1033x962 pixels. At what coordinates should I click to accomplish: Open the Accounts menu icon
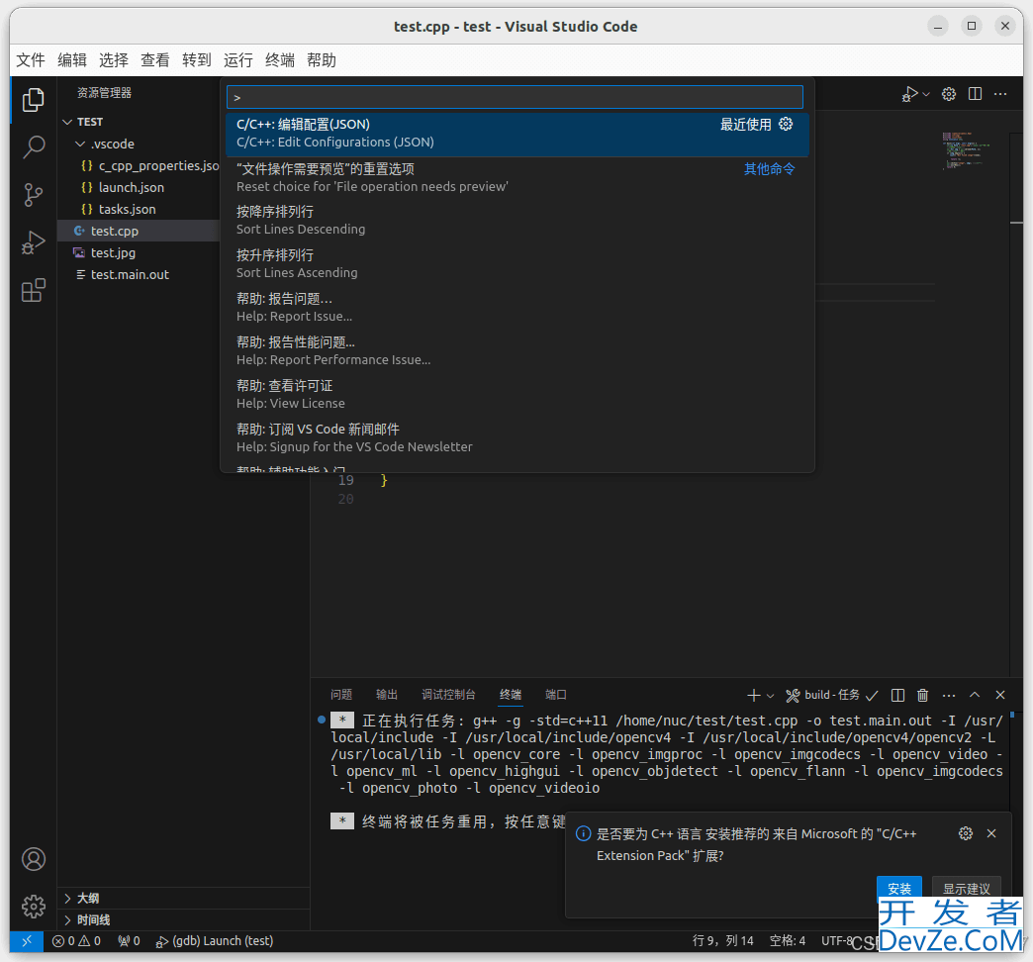(33, 859)
